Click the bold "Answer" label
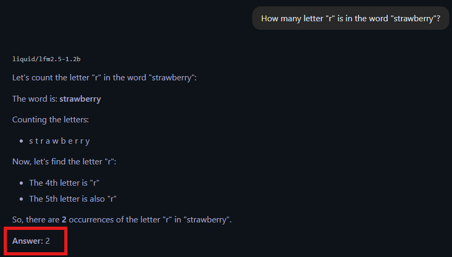The width and height of the screenshot is (452, 257). [x=27, y=241]
